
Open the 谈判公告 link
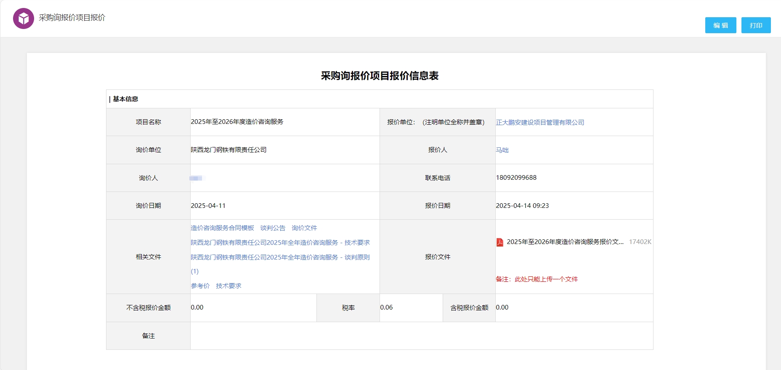(273, 228)
